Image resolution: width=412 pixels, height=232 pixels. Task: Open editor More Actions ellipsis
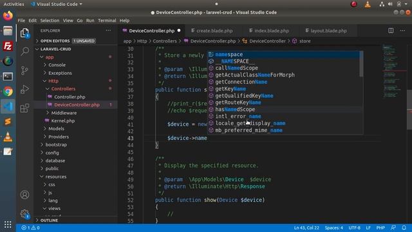pyautogui.click(x=402, y=30)
